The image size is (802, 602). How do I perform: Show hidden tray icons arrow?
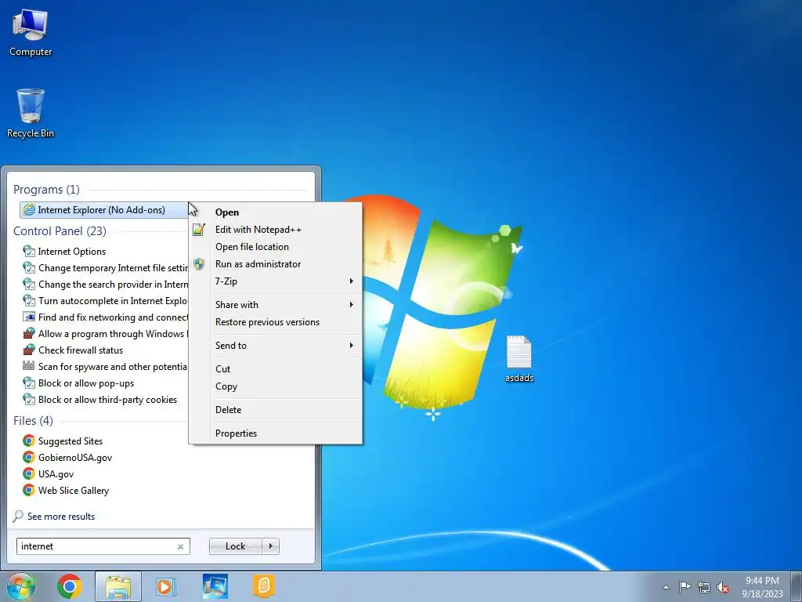point(666,587)
